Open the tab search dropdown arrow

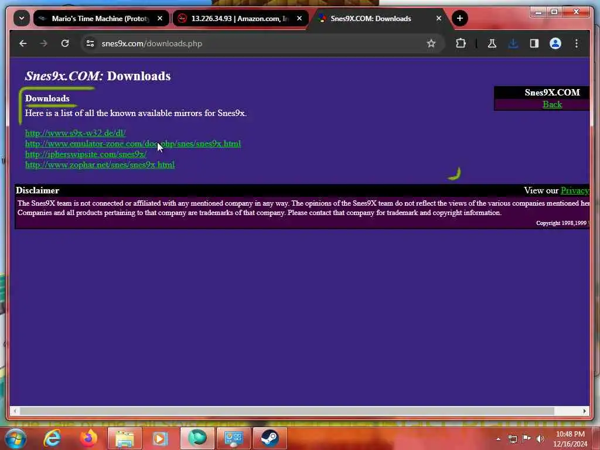point(22,18)
